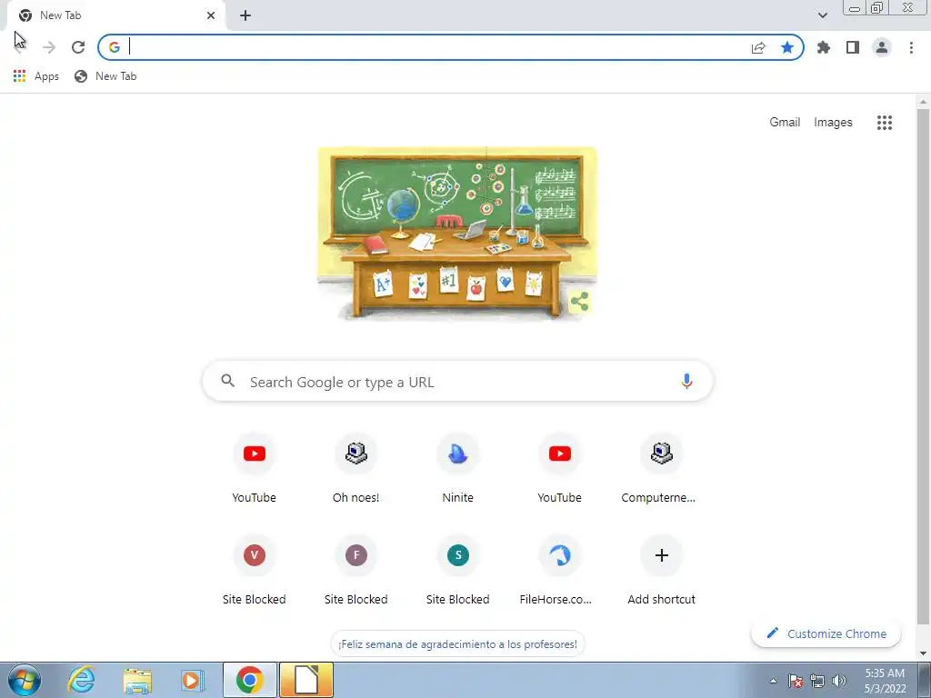The height and width of the screenshot is (698, 931).
Task: Share the doodle using the share icon
Action: (x=579, y=302)
